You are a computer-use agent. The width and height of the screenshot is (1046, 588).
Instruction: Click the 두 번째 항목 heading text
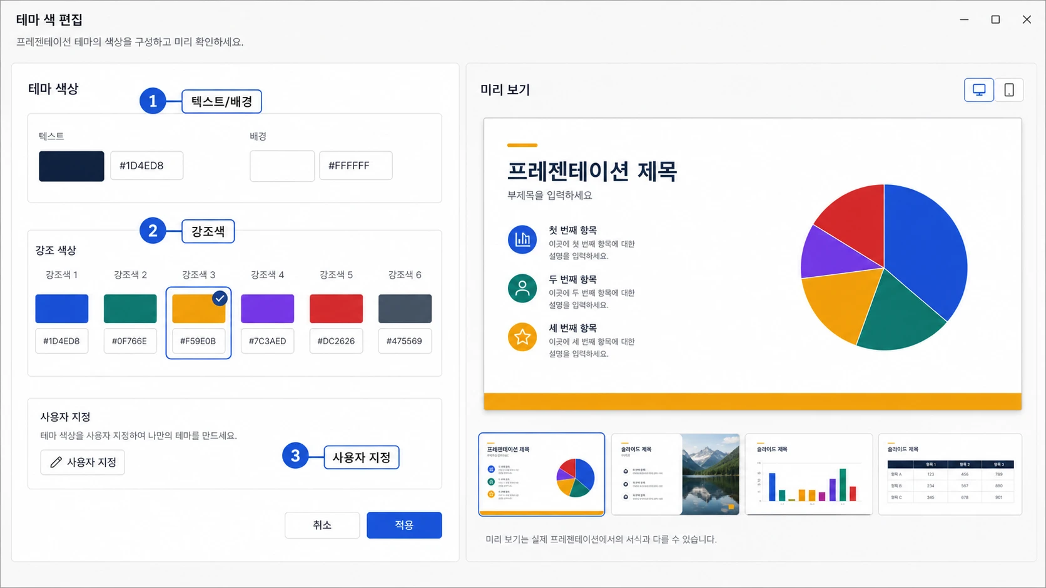[572, 279]
